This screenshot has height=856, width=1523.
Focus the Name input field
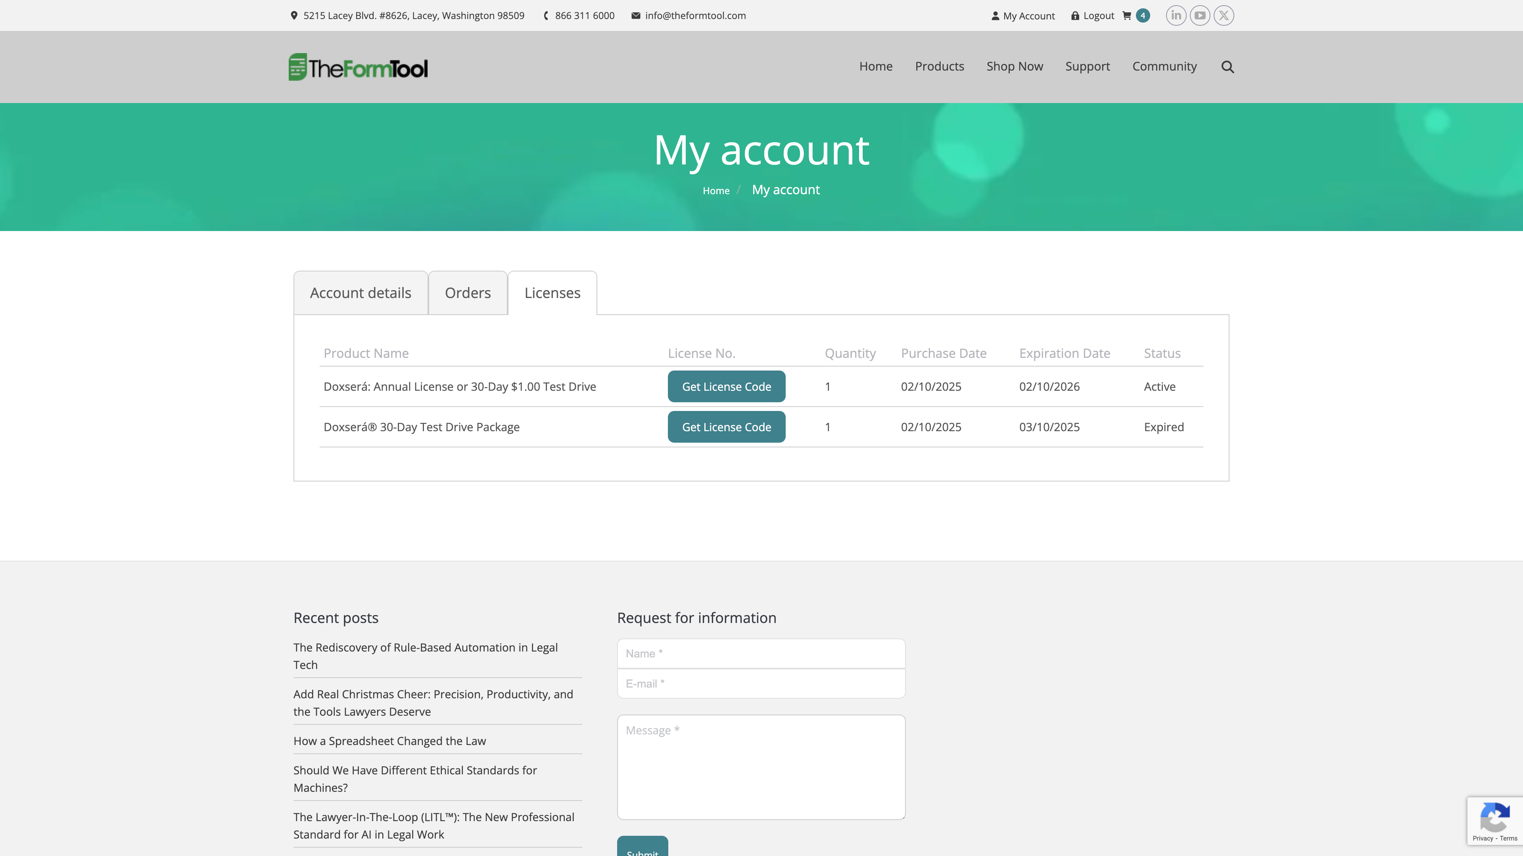pos(760,653)
